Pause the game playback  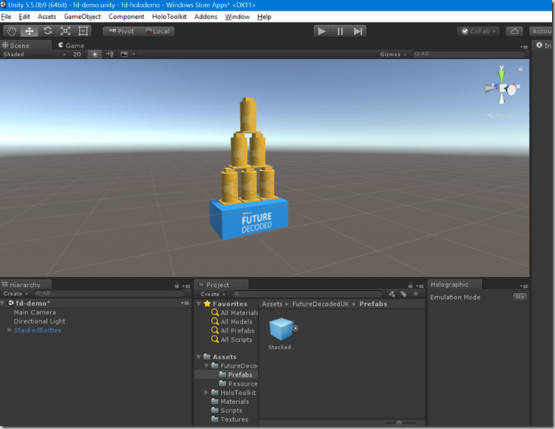click(340, 31)
